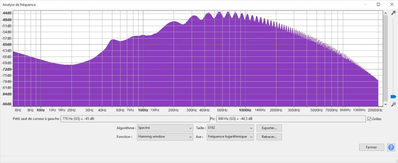Open the Algorithme dropdown showing Spectre
Screen dimensions: 398x163
point(165,128)
